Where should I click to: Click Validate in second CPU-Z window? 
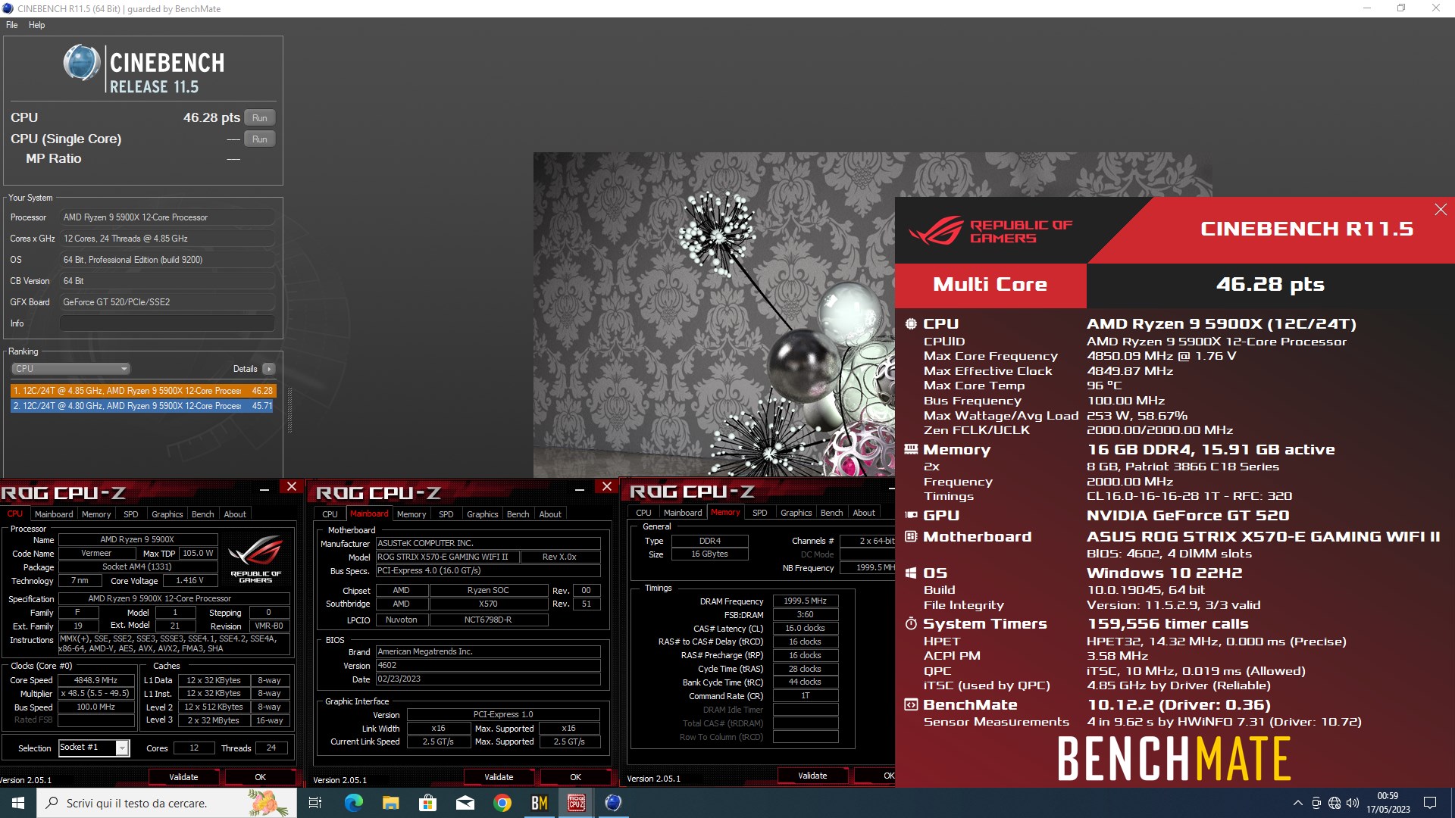[499, 777]
